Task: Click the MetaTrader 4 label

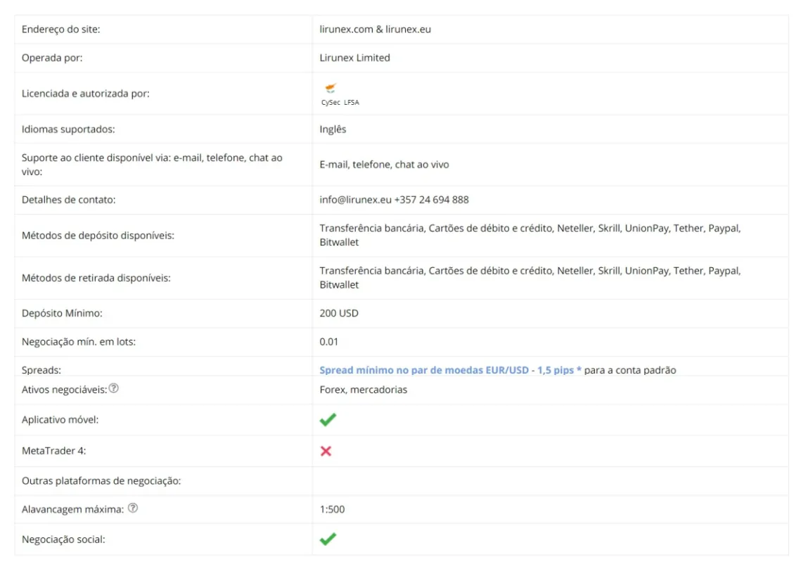Action: pos(54,451)
